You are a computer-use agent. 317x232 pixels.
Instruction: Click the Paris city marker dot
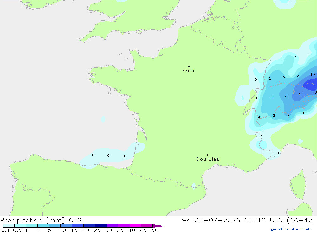click(189, 66)
